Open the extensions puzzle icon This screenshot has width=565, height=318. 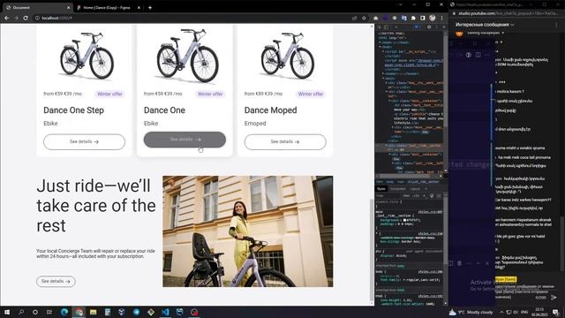413,18
